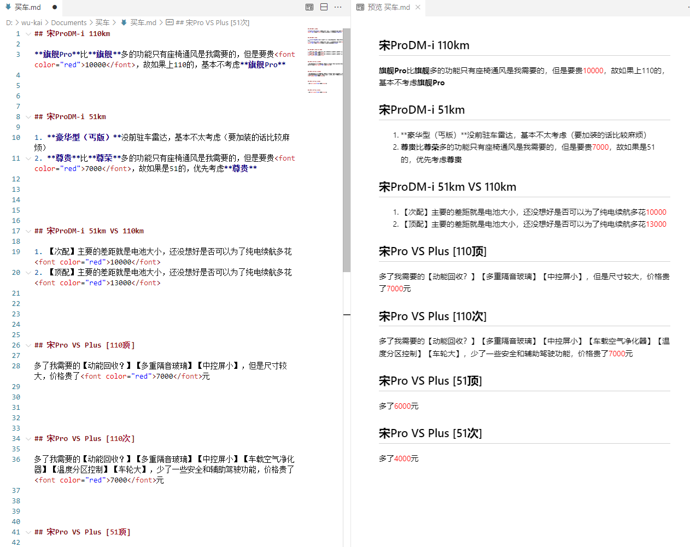Image resolution: width=690 pixels, height=547 pixels.
Task: Select Documents in the breadcrumb path
Action: (68, 22)
